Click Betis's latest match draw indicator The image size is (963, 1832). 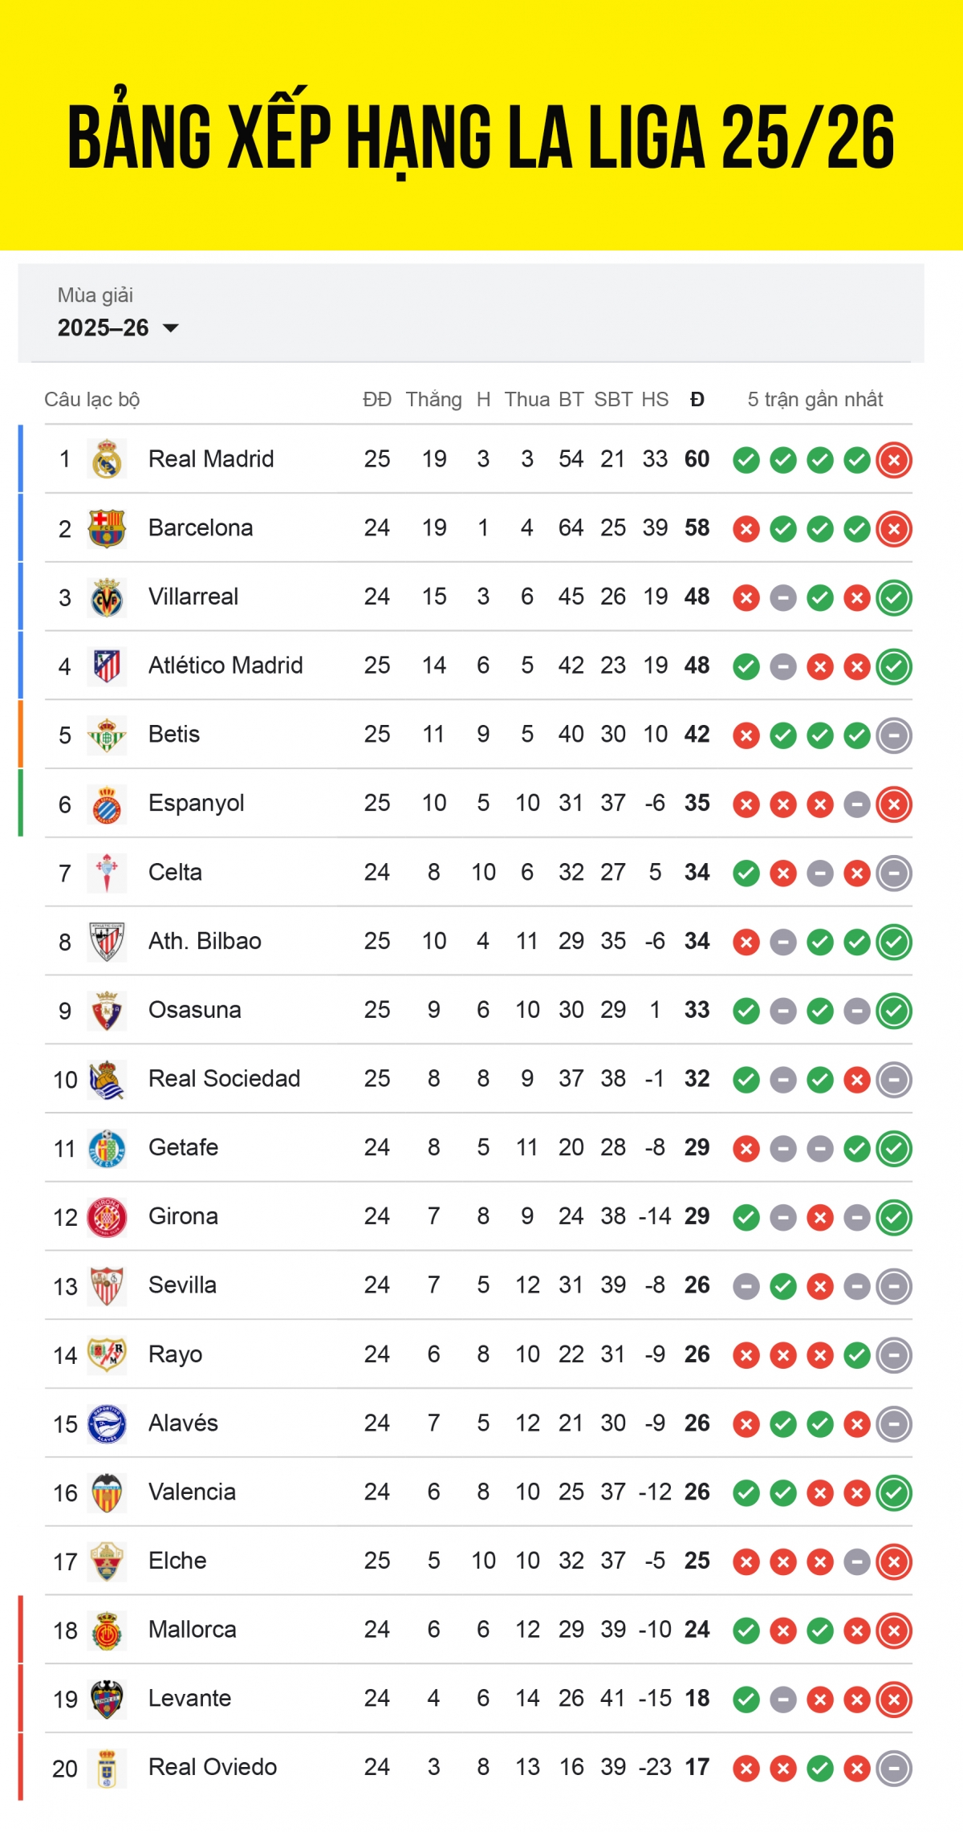pyautogui.click(x=894, y=735)
